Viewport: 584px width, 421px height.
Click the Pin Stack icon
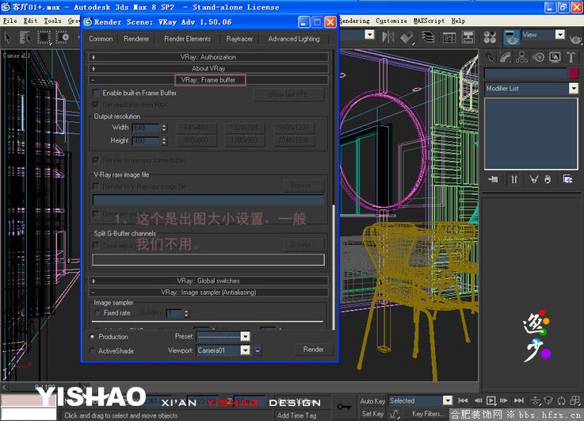(x=493, y=179)
